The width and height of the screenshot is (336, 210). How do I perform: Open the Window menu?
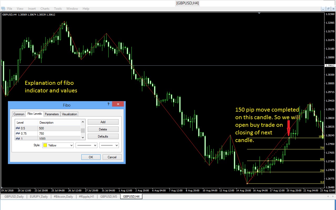(x=72, y=9)
